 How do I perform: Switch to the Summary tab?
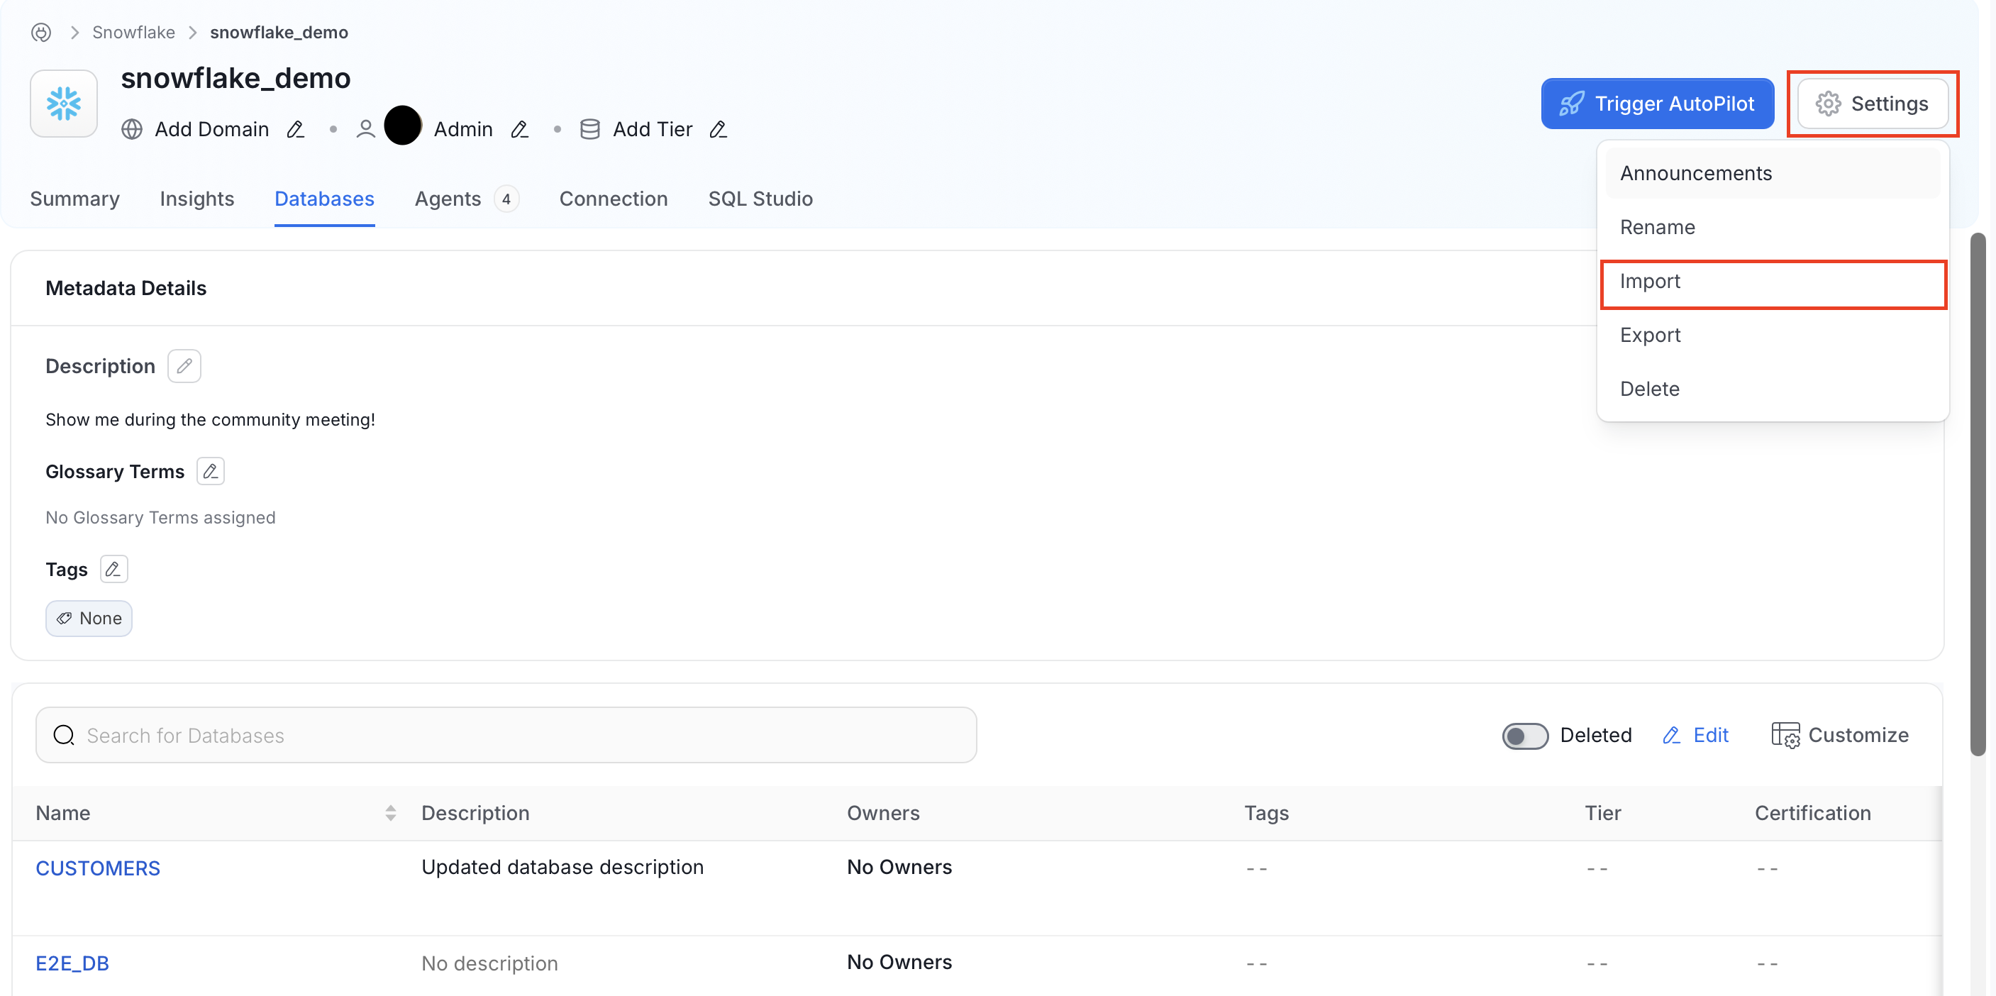tap(75, 199)
